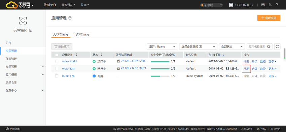Toggle the select-all header checkbox

(x=57, y=55)
